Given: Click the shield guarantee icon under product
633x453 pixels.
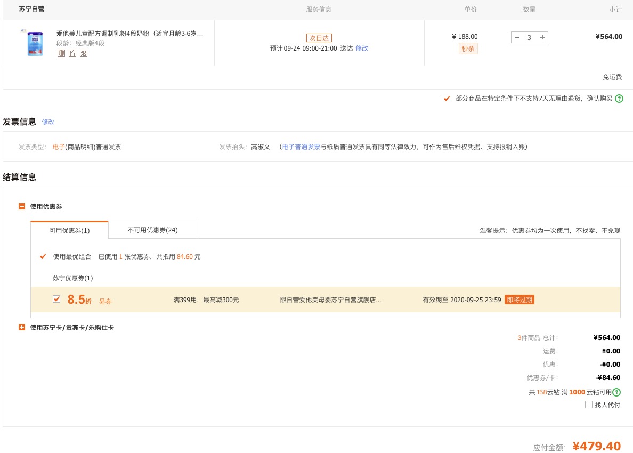Looking at the screenshot, I should pos(61,53).
